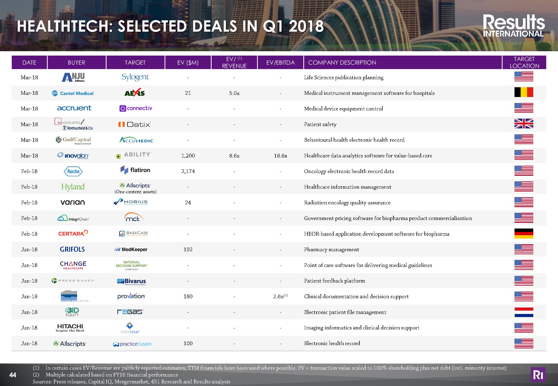Click the purple RI corner icon
The width and height of the screenshot is (558, 386).
[538, 375]
